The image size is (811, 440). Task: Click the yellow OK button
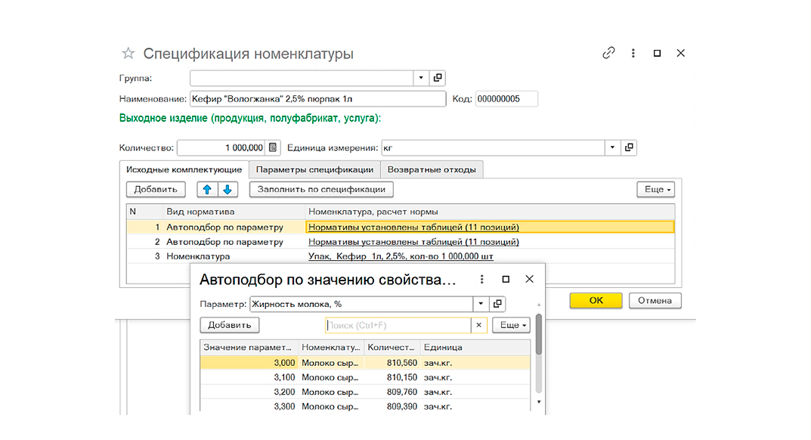596,300
